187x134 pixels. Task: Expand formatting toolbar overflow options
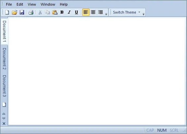pos(106,14)
